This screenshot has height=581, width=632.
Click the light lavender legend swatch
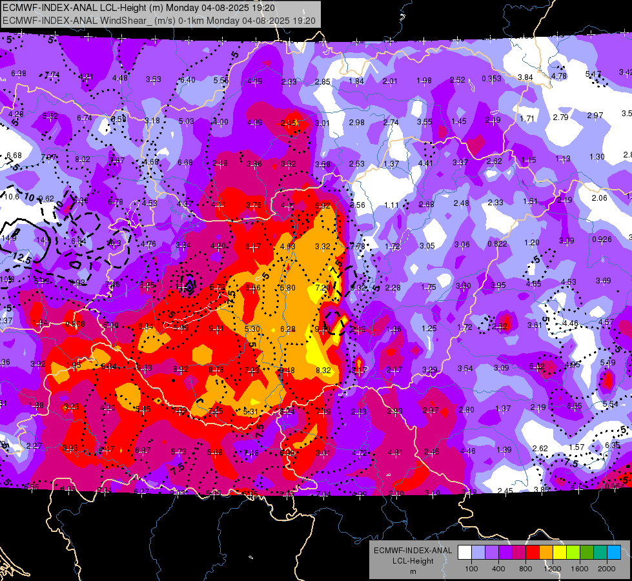pyautogui.click(x=478, y=553)
